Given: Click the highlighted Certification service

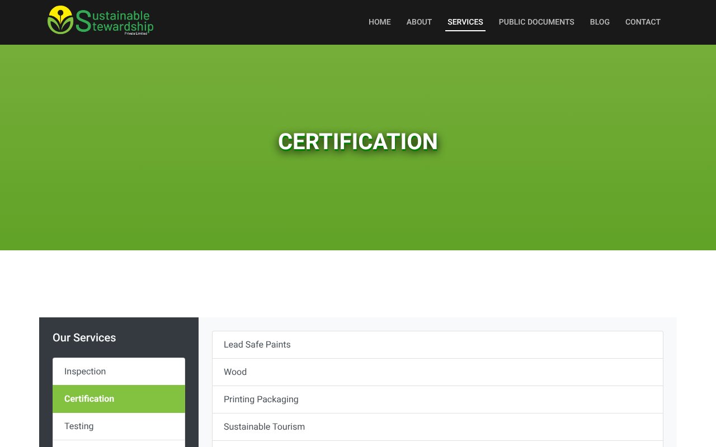Looking at the screenshot, I should click(x=119, y=398).
